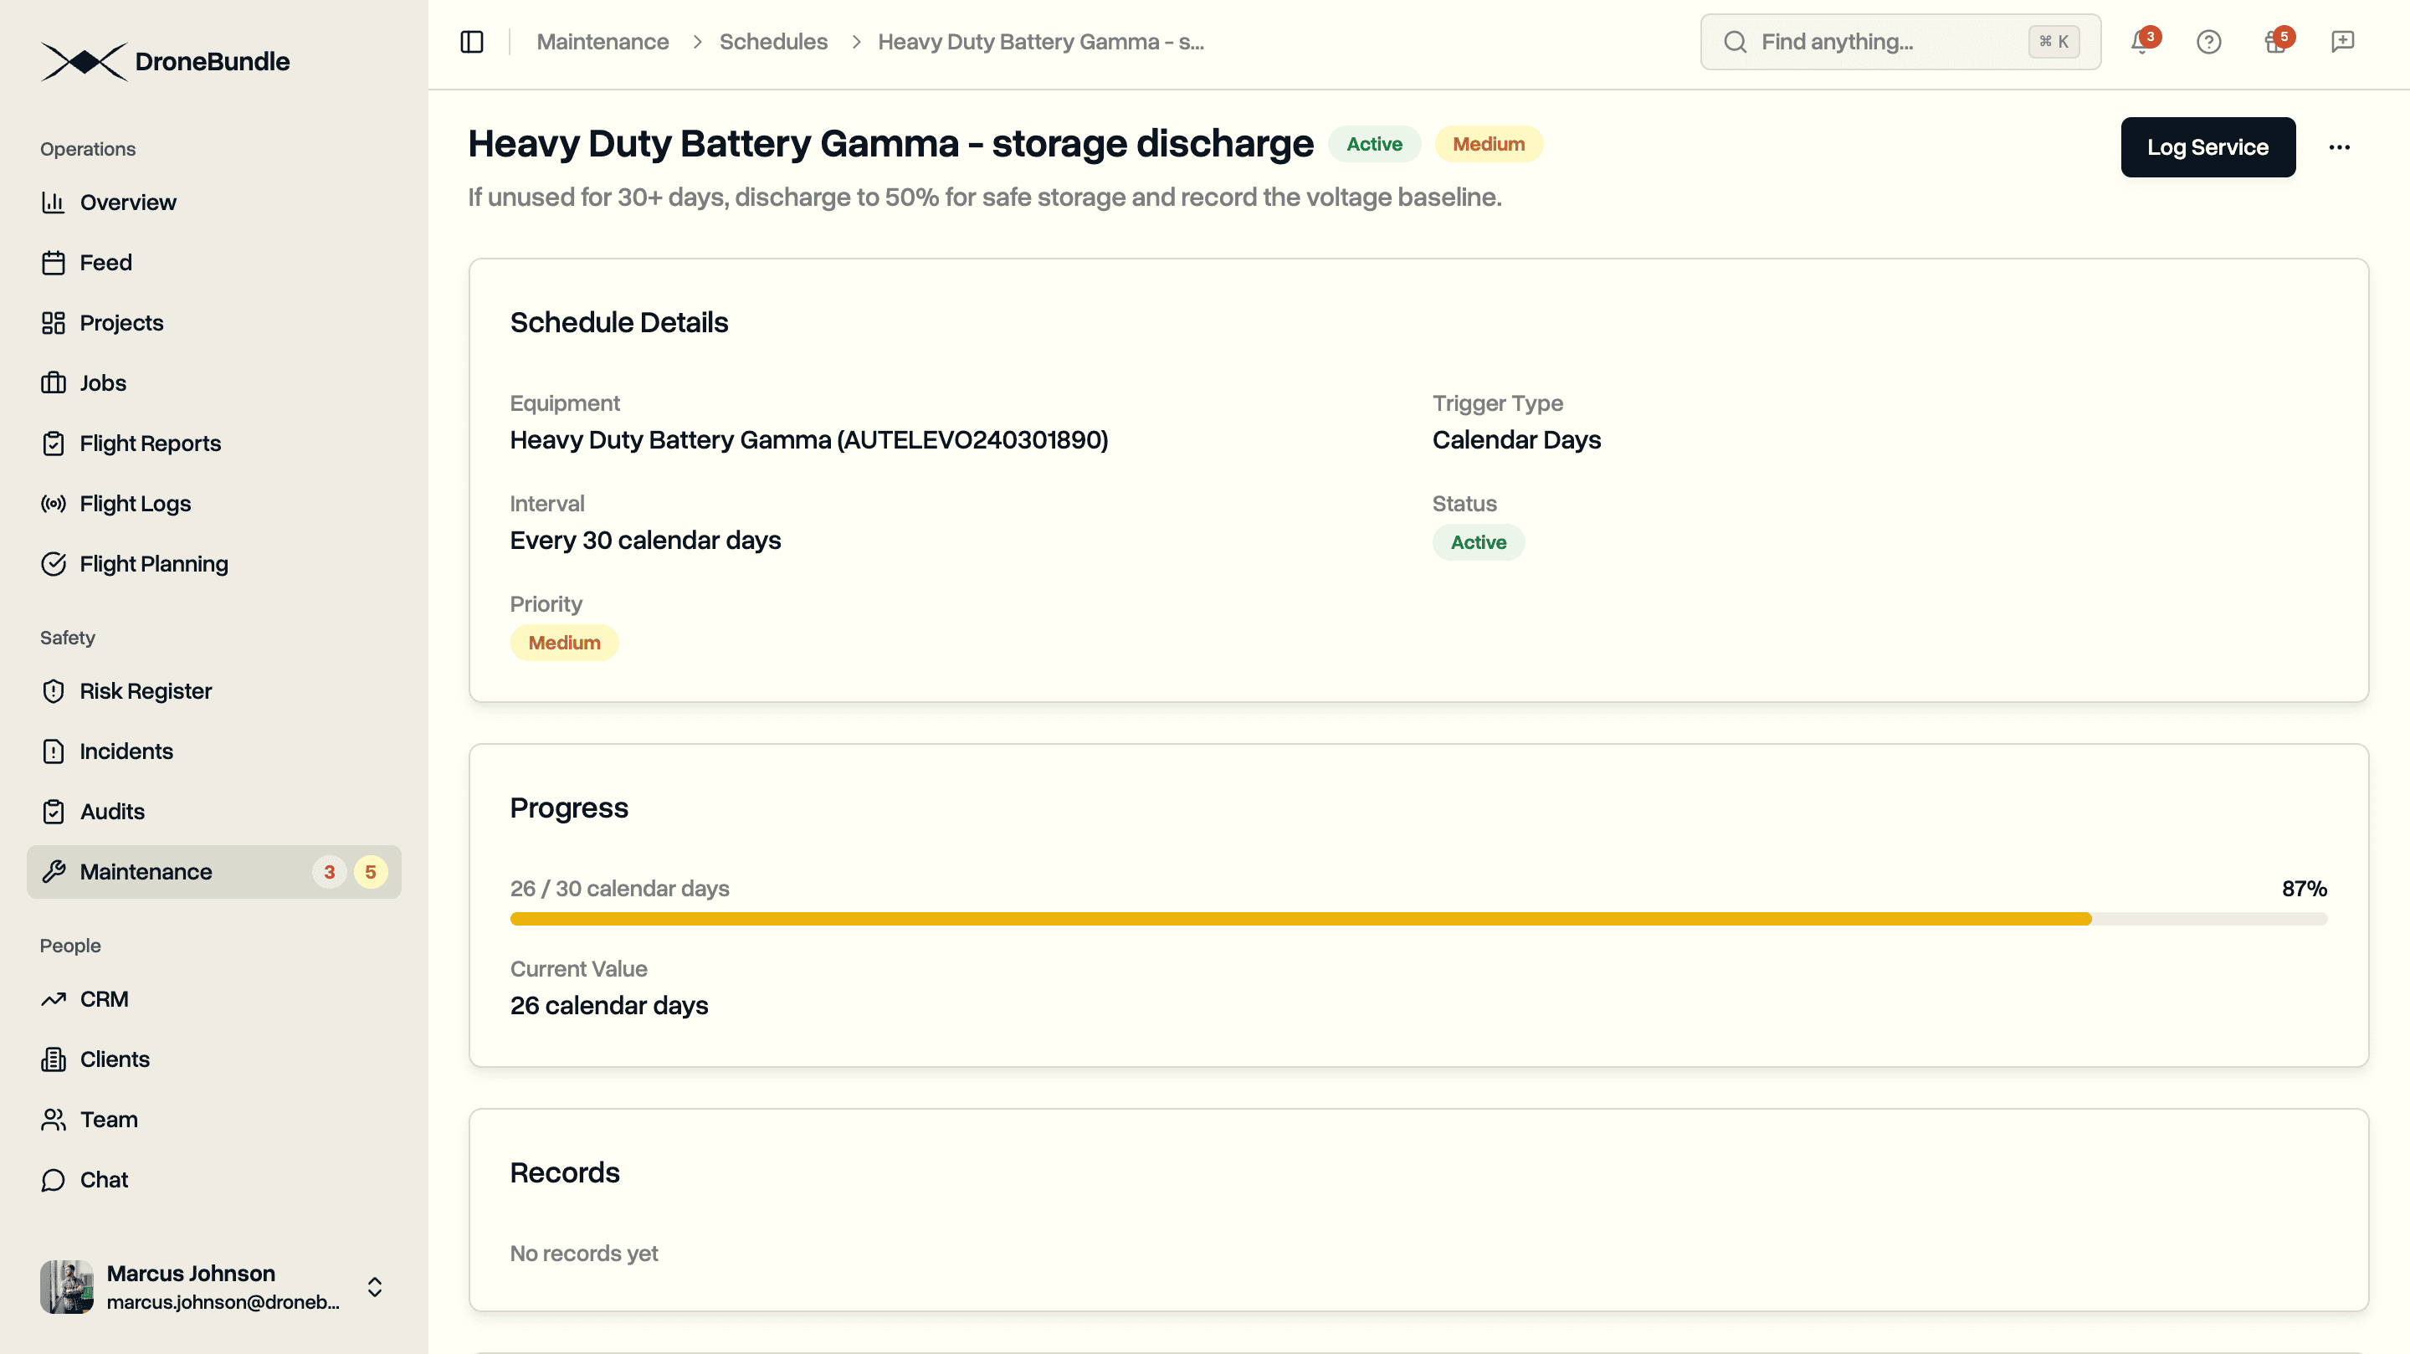The height and width of the screenshot is (1354, 2410).
Task: Go to Risk Register page
Action: pyautogui.click(x=214, y=691)
